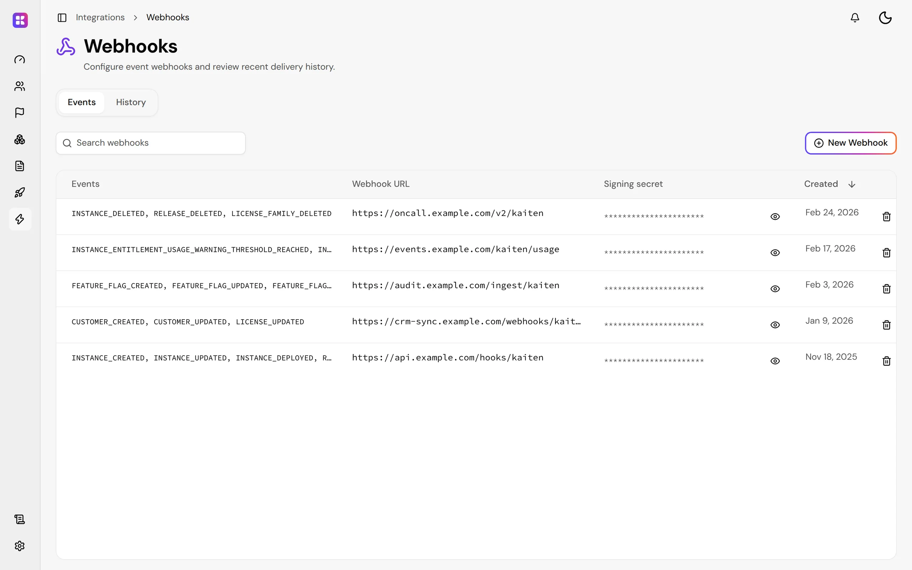912x570 pixels.
Task: Open the scroll logs sidebar icon
Action: click(x=20, y=519)
